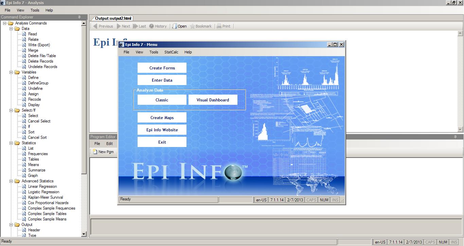The height and width of the screenshot is (246, 464).
Task: Click the Analysis Commands folder icon
Action: tap(11, 23)
